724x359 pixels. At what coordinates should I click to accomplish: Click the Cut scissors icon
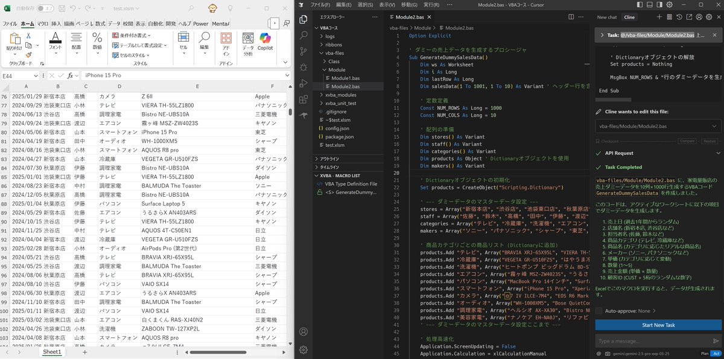(28, 36)
